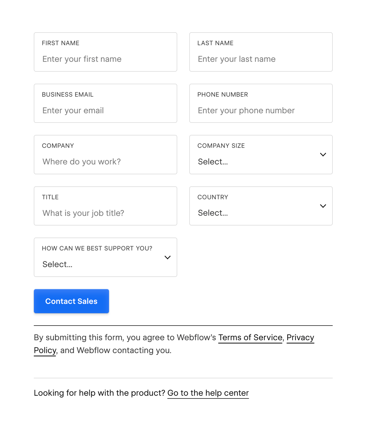Click the First Name input field
This screenshot has height=431, width=365.
(105, 59)
